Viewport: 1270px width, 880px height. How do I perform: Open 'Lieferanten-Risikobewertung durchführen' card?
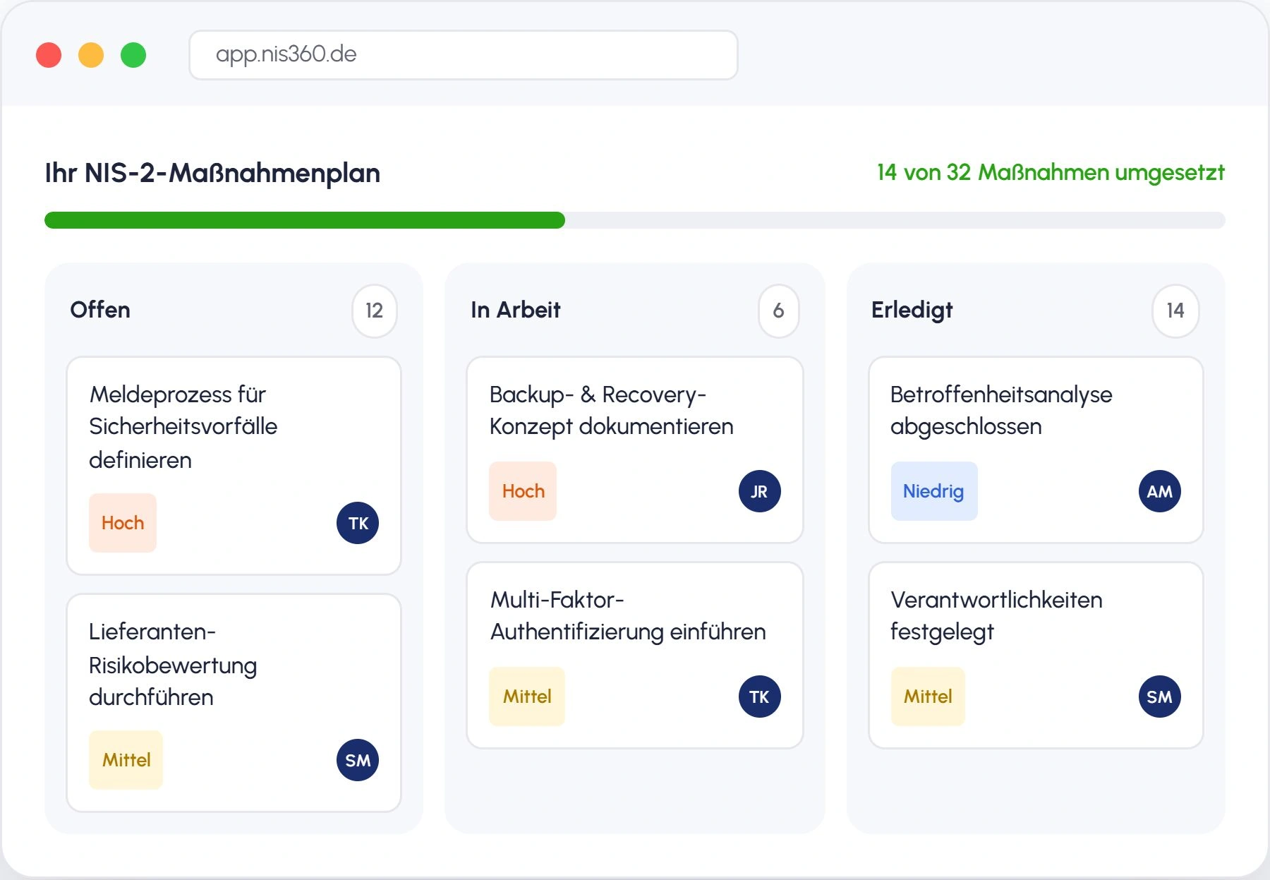pyautogui.click(x=234, y=703)
